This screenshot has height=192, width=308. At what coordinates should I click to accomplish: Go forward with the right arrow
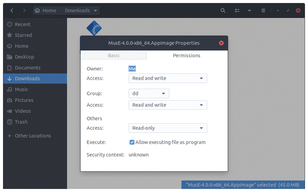tap(24, 10)
